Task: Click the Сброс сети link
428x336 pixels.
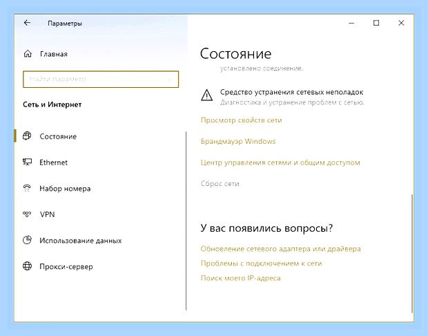Action: [x=220, y=183]
